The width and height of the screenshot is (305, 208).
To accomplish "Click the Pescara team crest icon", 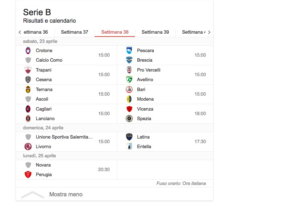I will (x=129, y=51).
